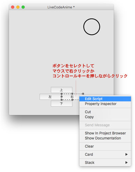This screenshot has width=135, height=172.
Task: Expand the Stack submenu arrow
Action: click(x=127, y=163)
